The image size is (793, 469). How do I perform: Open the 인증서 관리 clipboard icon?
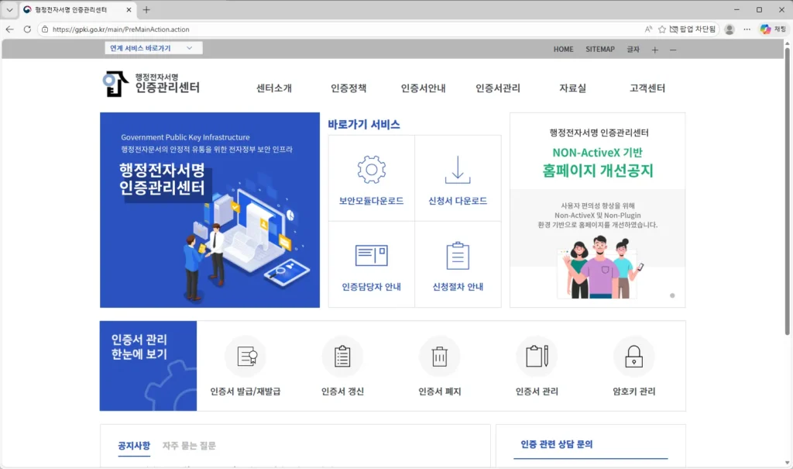coord(537,356)
